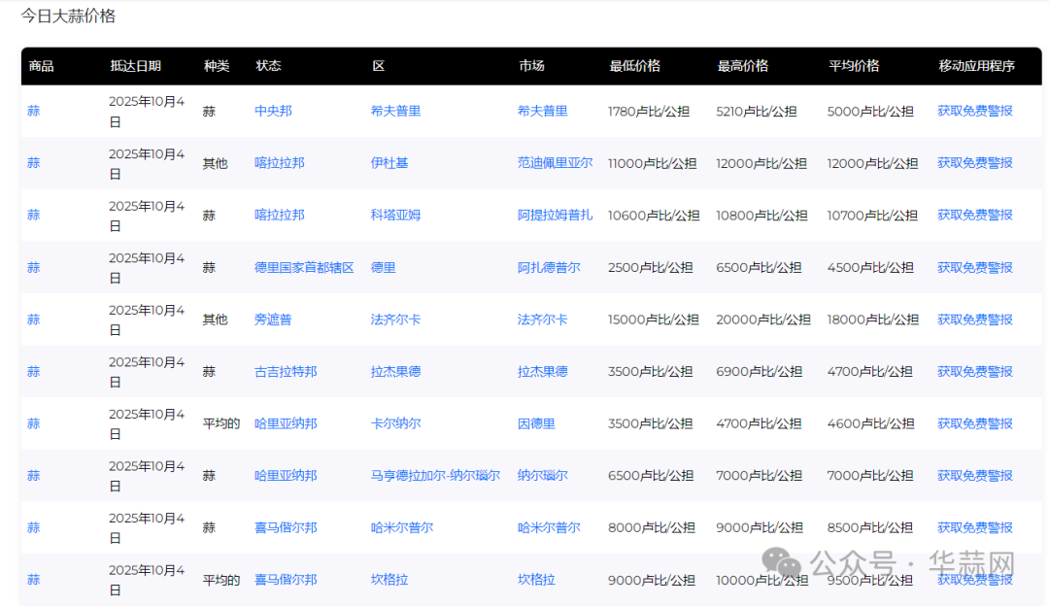
Task: Select the 18000卢比/公担 average price cell
Action: pyautogui.click(x=873, y=320)
